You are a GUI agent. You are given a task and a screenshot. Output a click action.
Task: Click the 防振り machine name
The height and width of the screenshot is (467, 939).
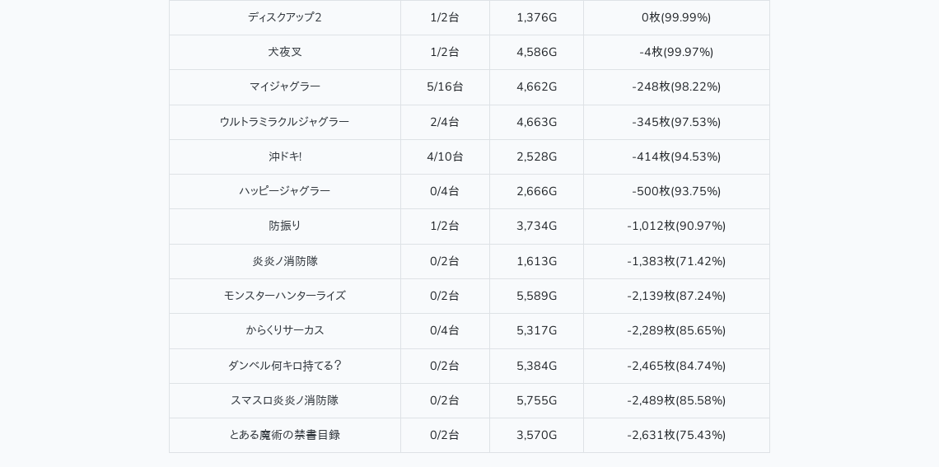(x=284, y=226)
